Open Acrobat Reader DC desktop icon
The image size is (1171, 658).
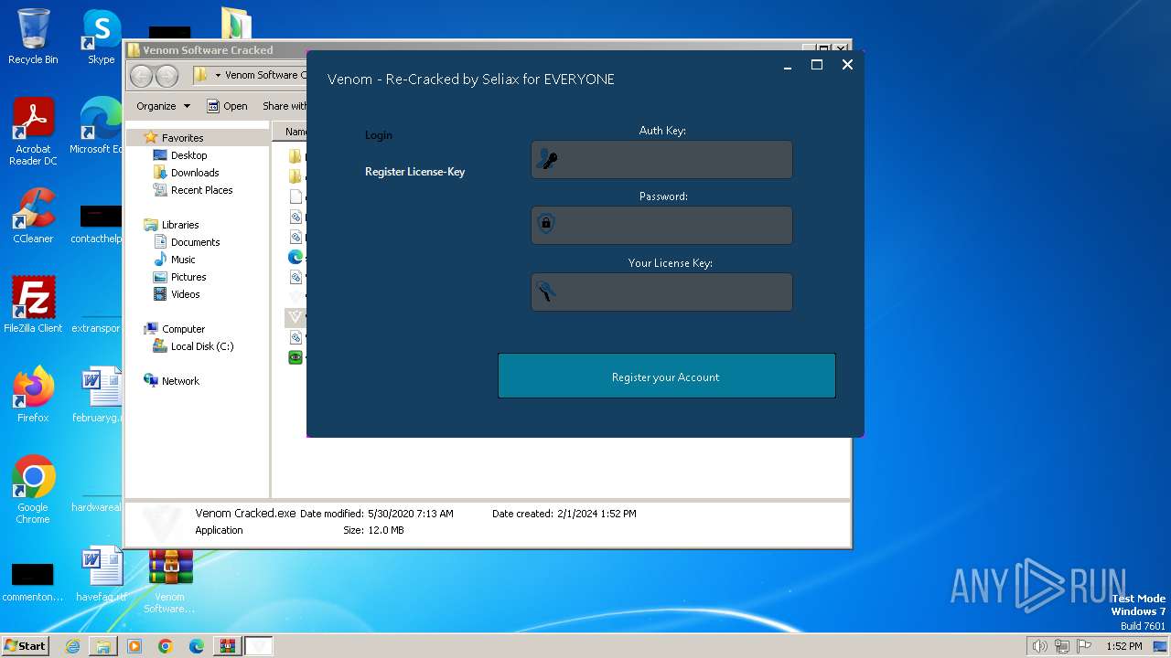(x=33, y=132)
